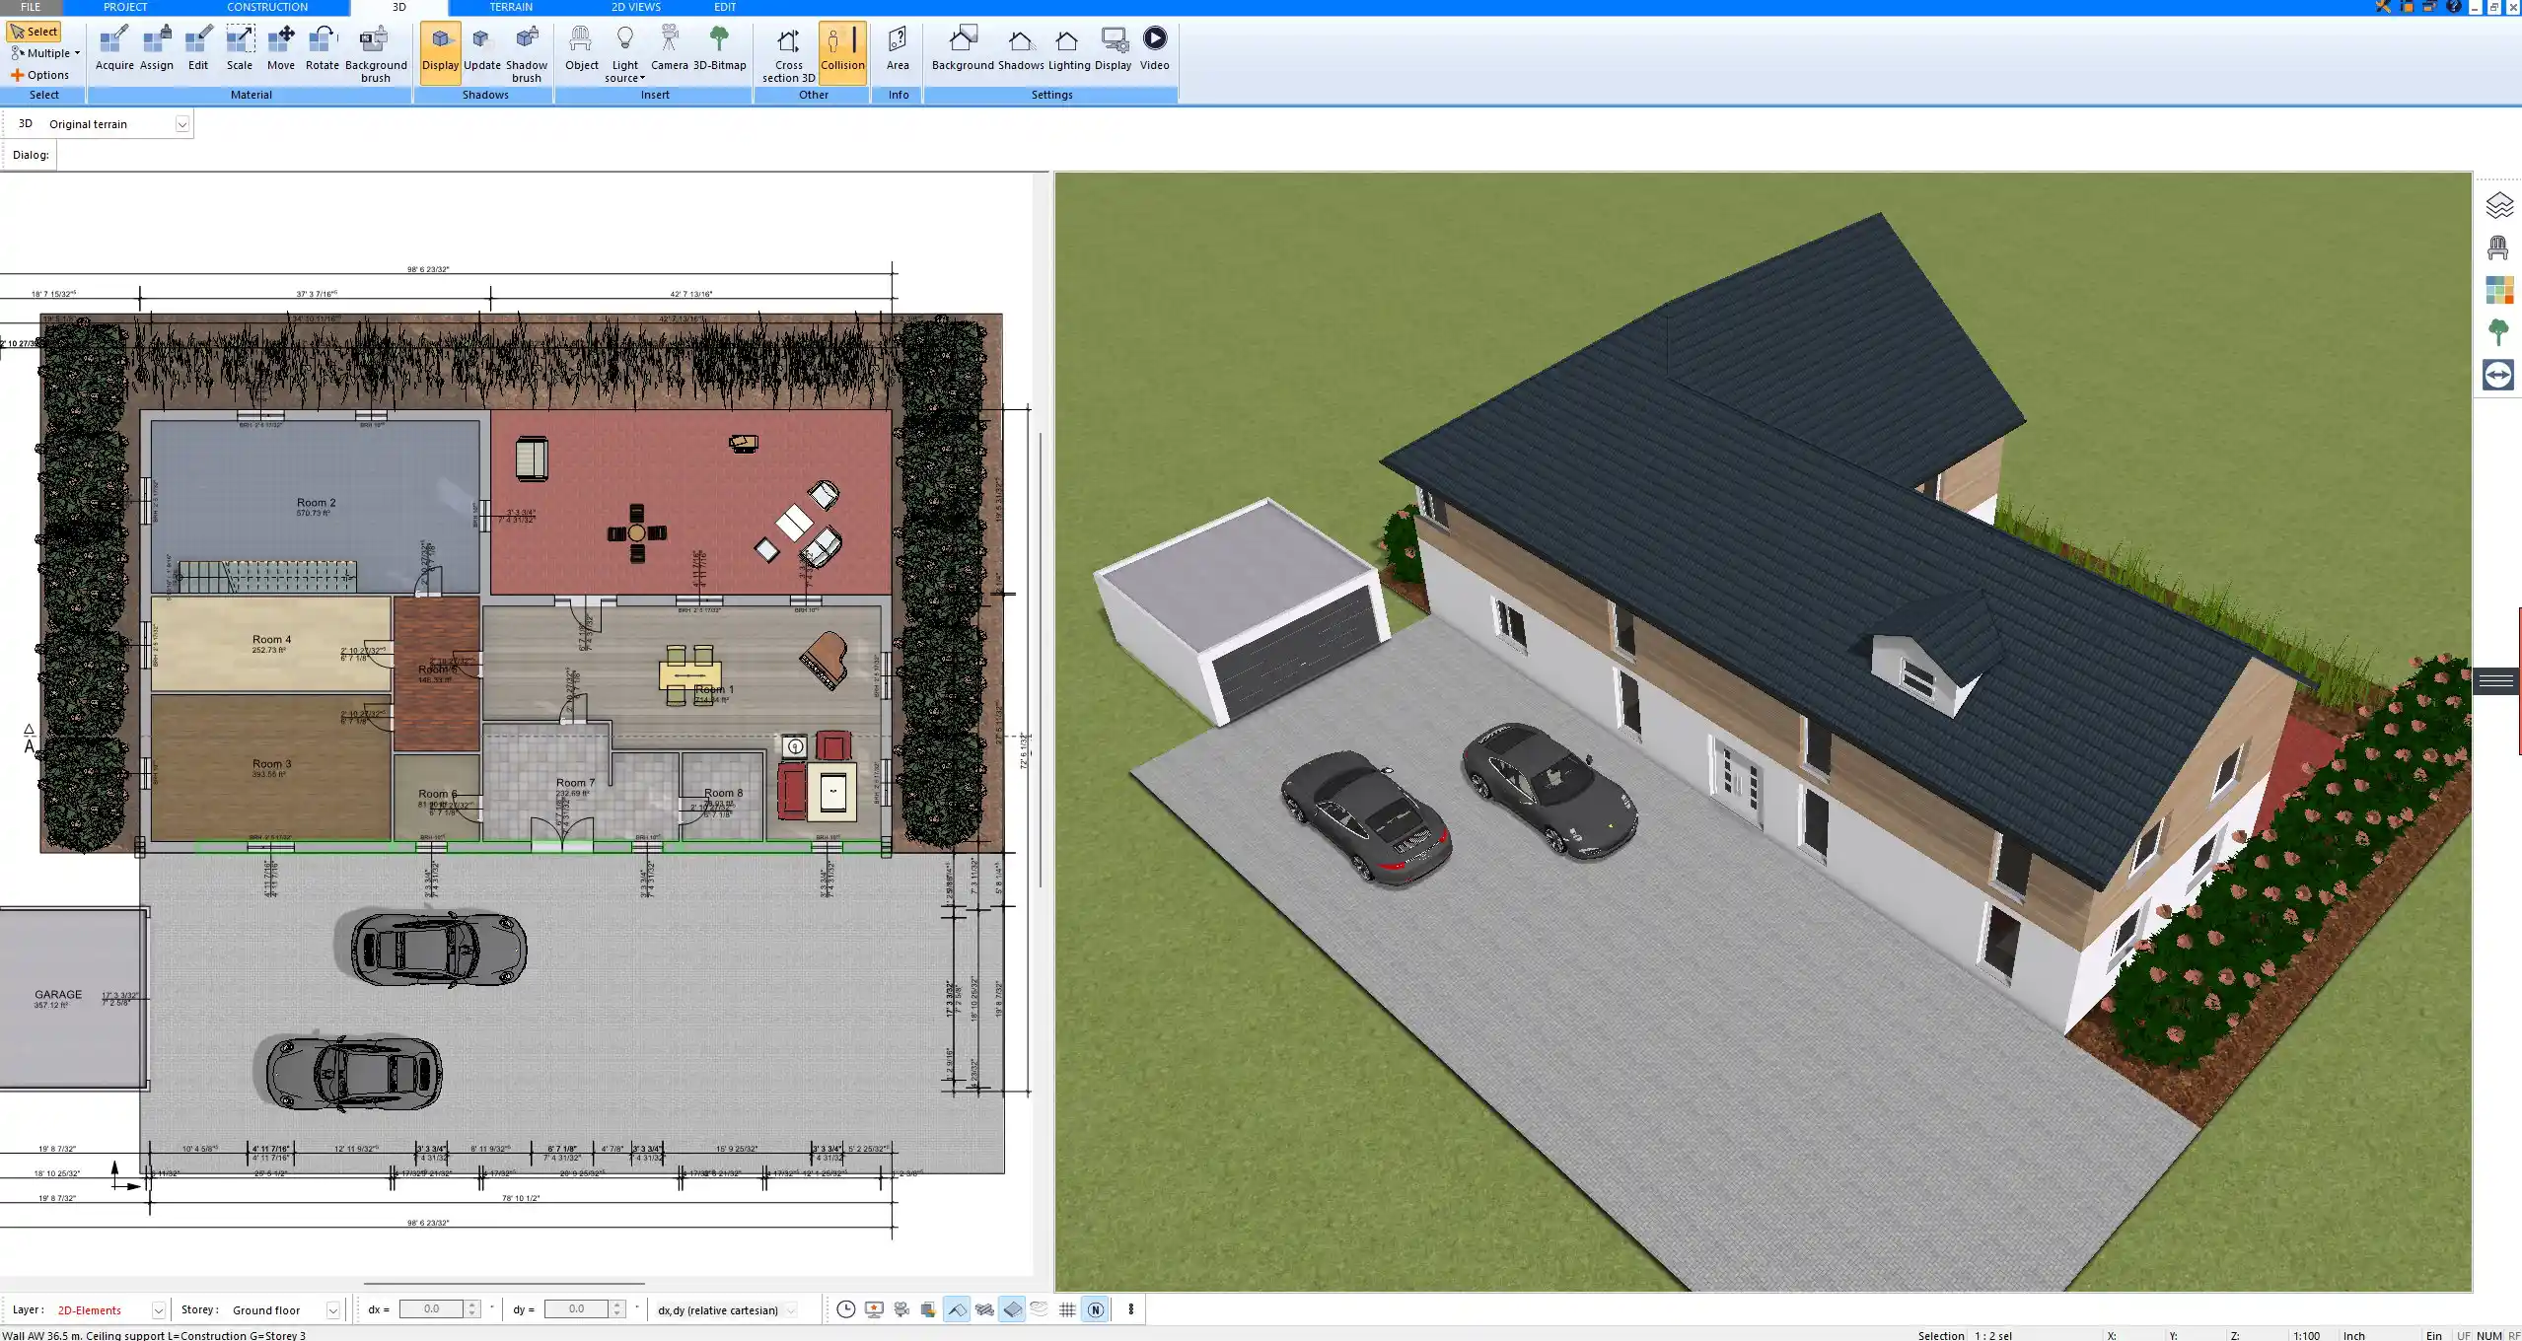Open the monitor Display settings
Viewport: 2522px width, 1341px height.
click(x=1114, y=49)
